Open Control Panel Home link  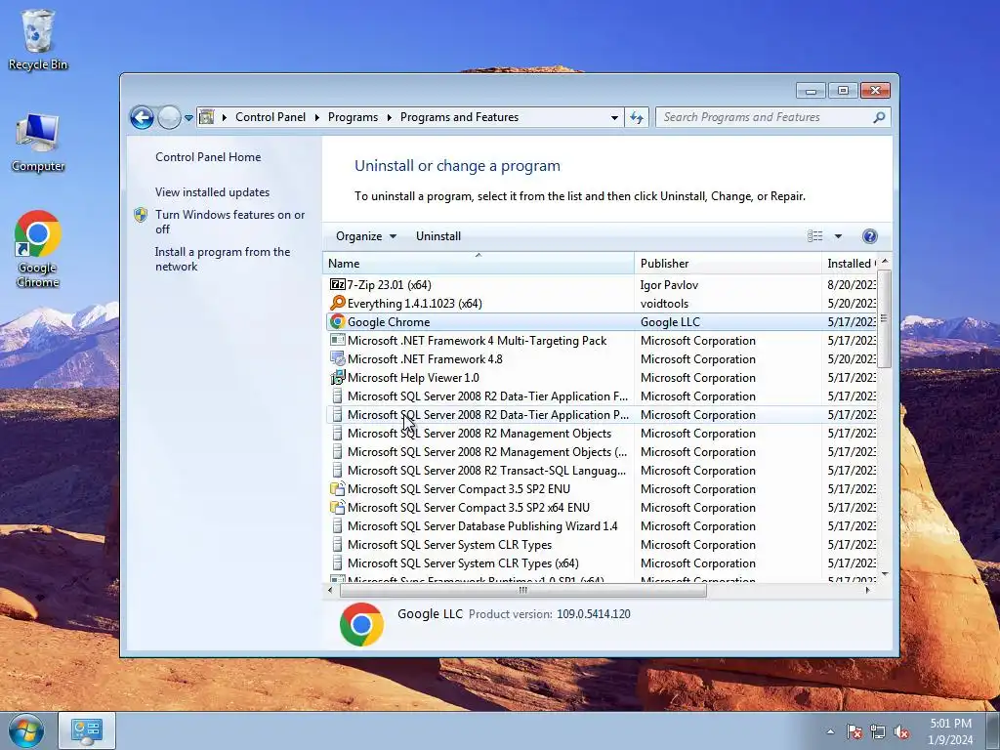pyautogui.click(x=208, y=157)
